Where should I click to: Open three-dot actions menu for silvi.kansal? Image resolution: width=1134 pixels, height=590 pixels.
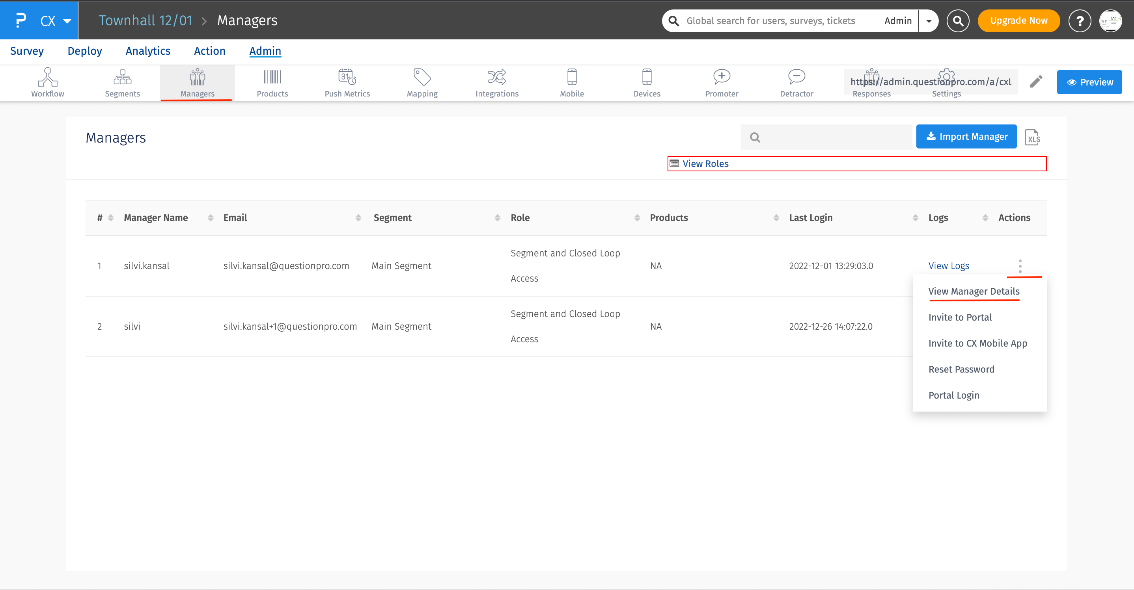(x=1020, y=265)
